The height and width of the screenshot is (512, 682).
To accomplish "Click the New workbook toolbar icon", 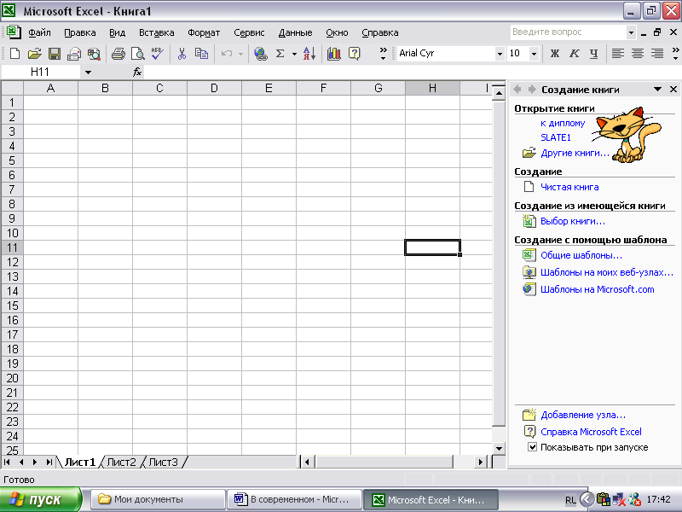I will coord(14,54).
